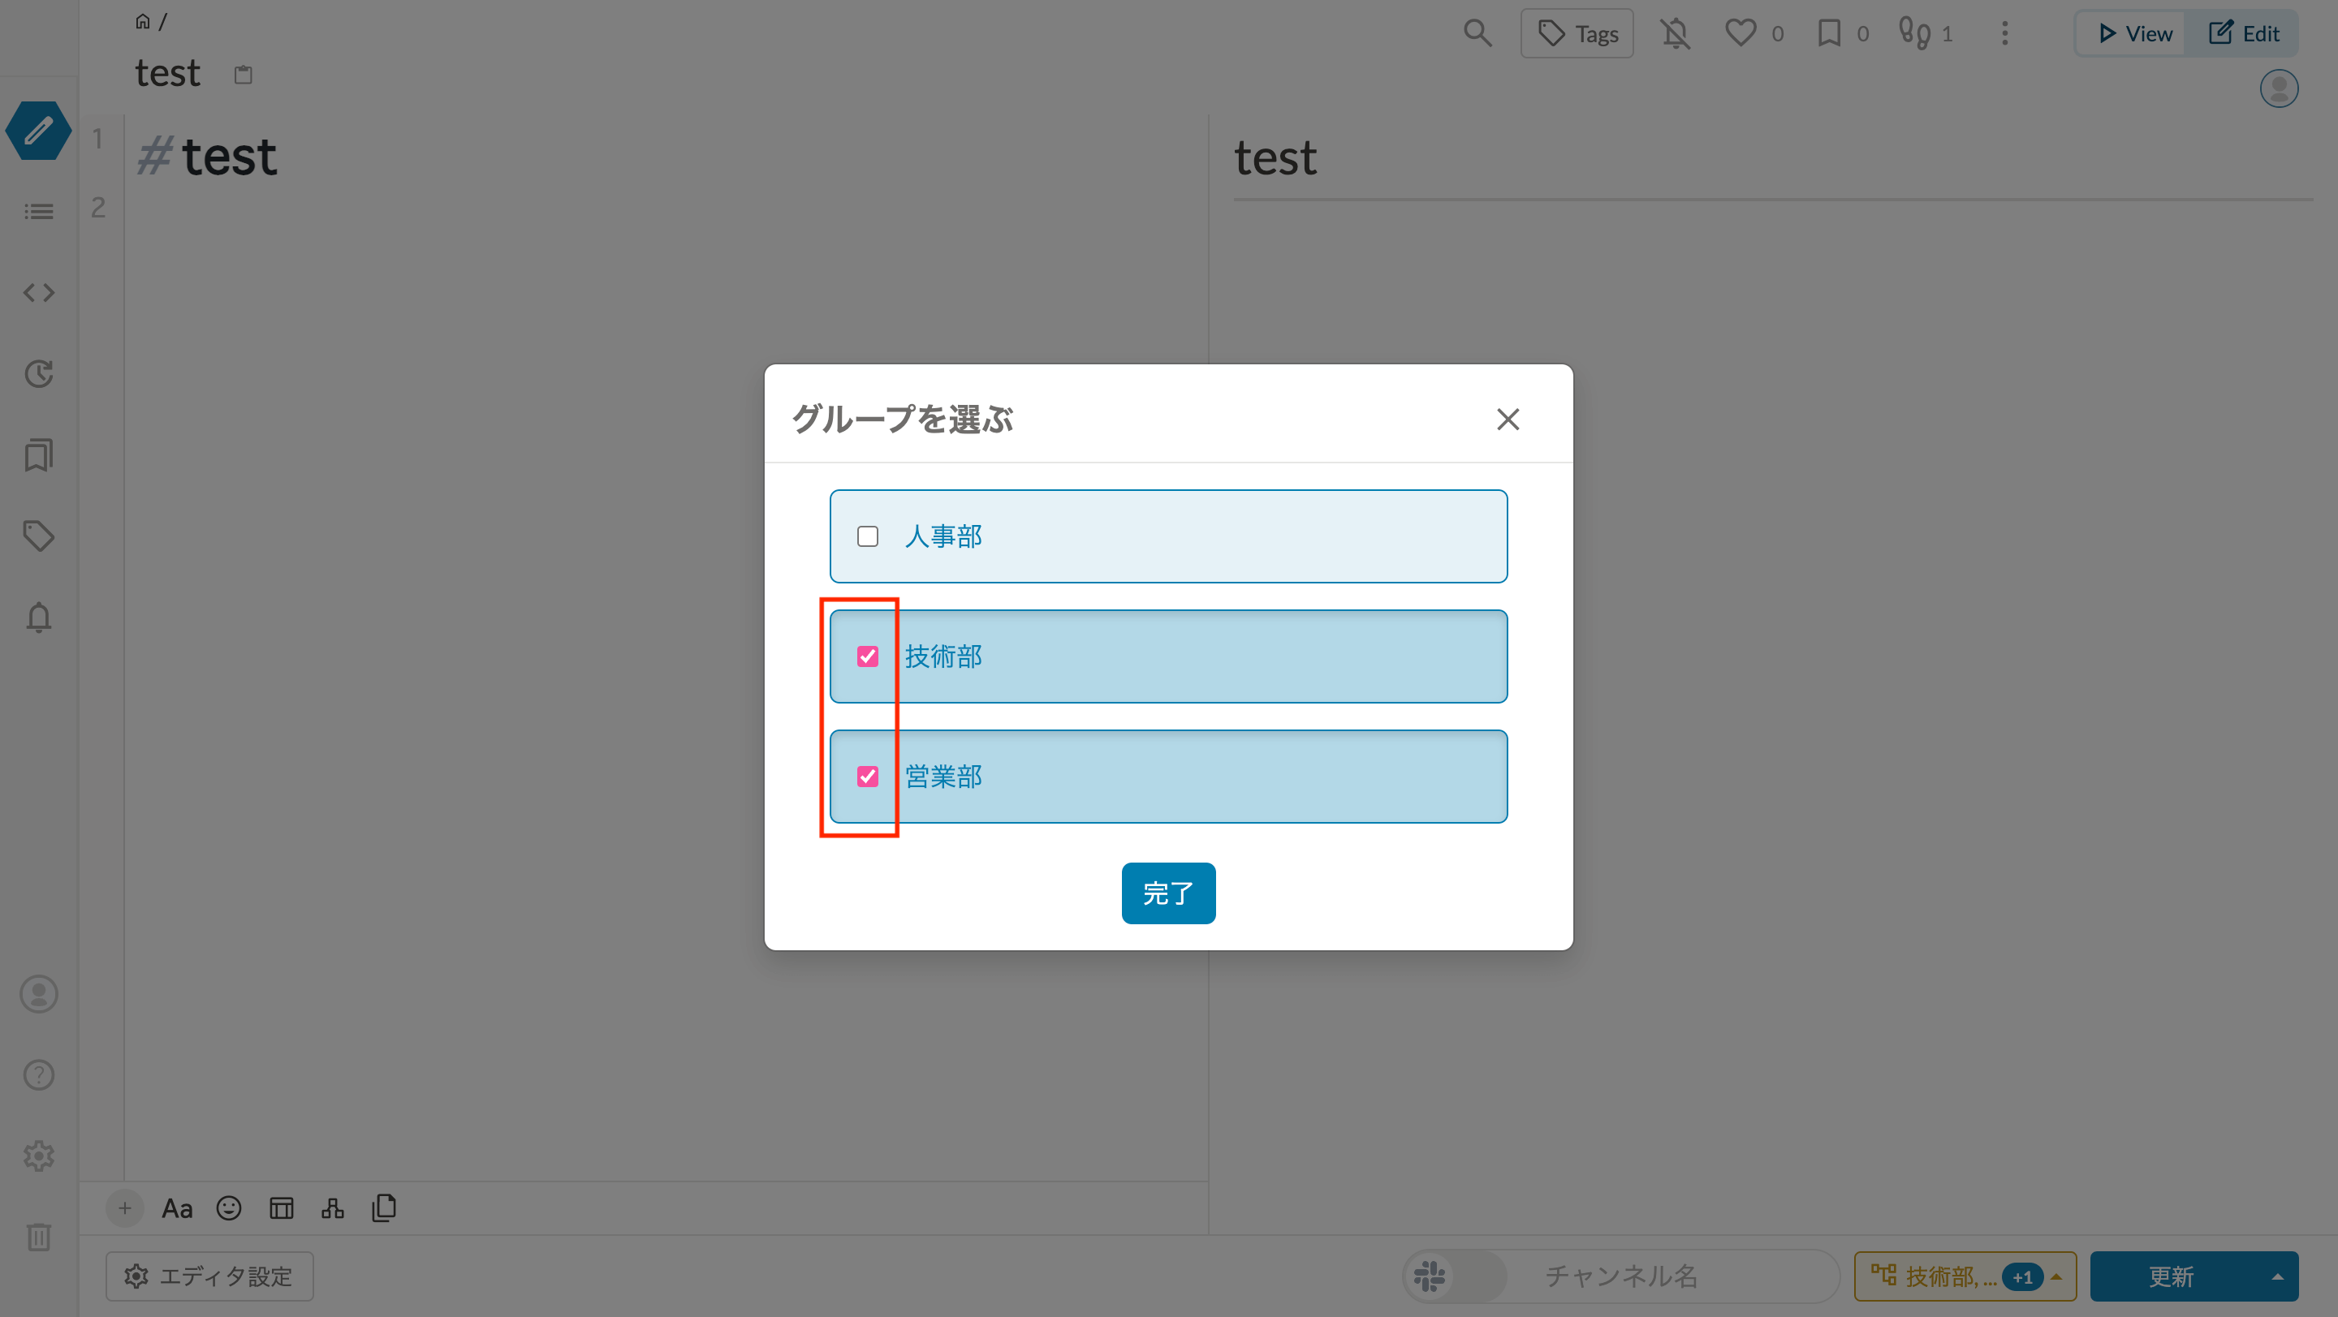
Task: Check the 人事部 group checkbox
Action: (x=868, y=536)
